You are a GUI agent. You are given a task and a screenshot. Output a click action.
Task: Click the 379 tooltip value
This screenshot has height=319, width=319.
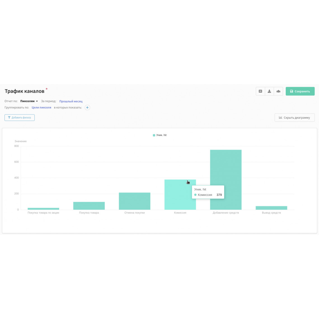point(219,195)
